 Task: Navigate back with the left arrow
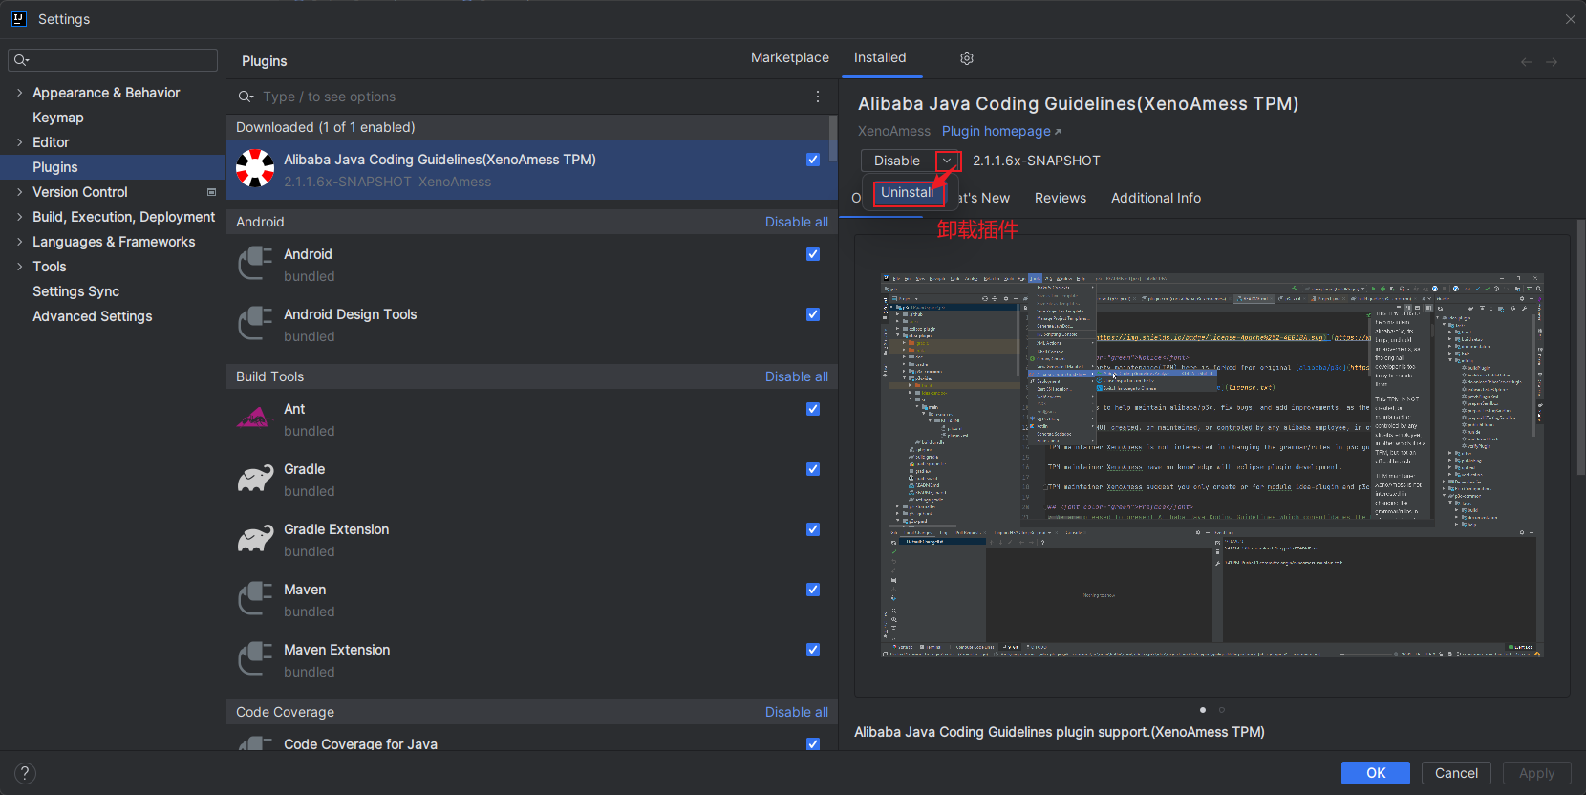[1527, 61]
